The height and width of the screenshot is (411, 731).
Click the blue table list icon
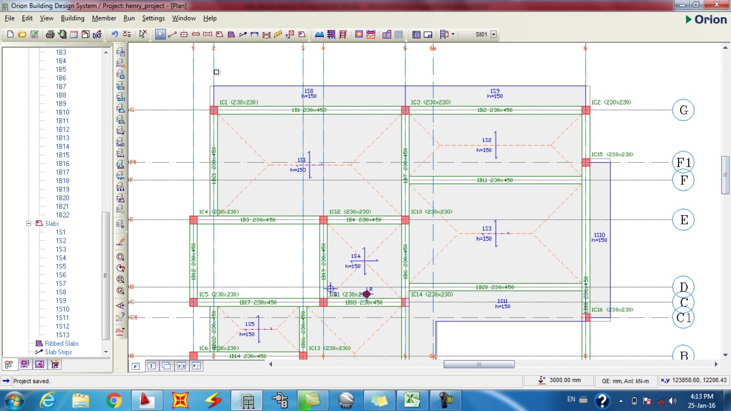(416, 34)
